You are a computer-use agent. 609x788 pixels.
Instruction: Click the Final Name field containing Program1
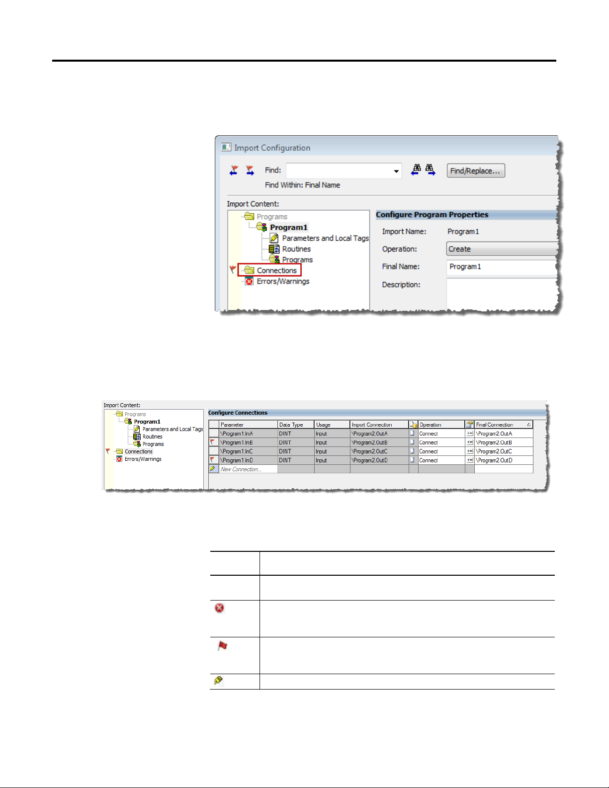click(x=502, y=267)
